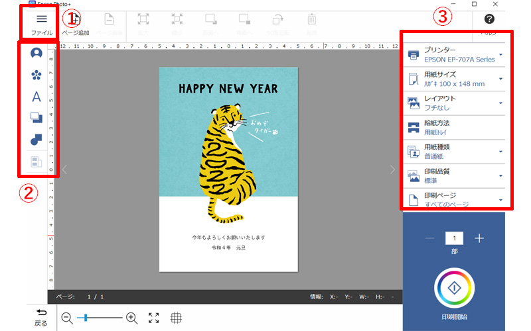Click the 給紙方法 用紙トレイ setting
Viewport: 531px width, 331px height.
click(454, 128)
